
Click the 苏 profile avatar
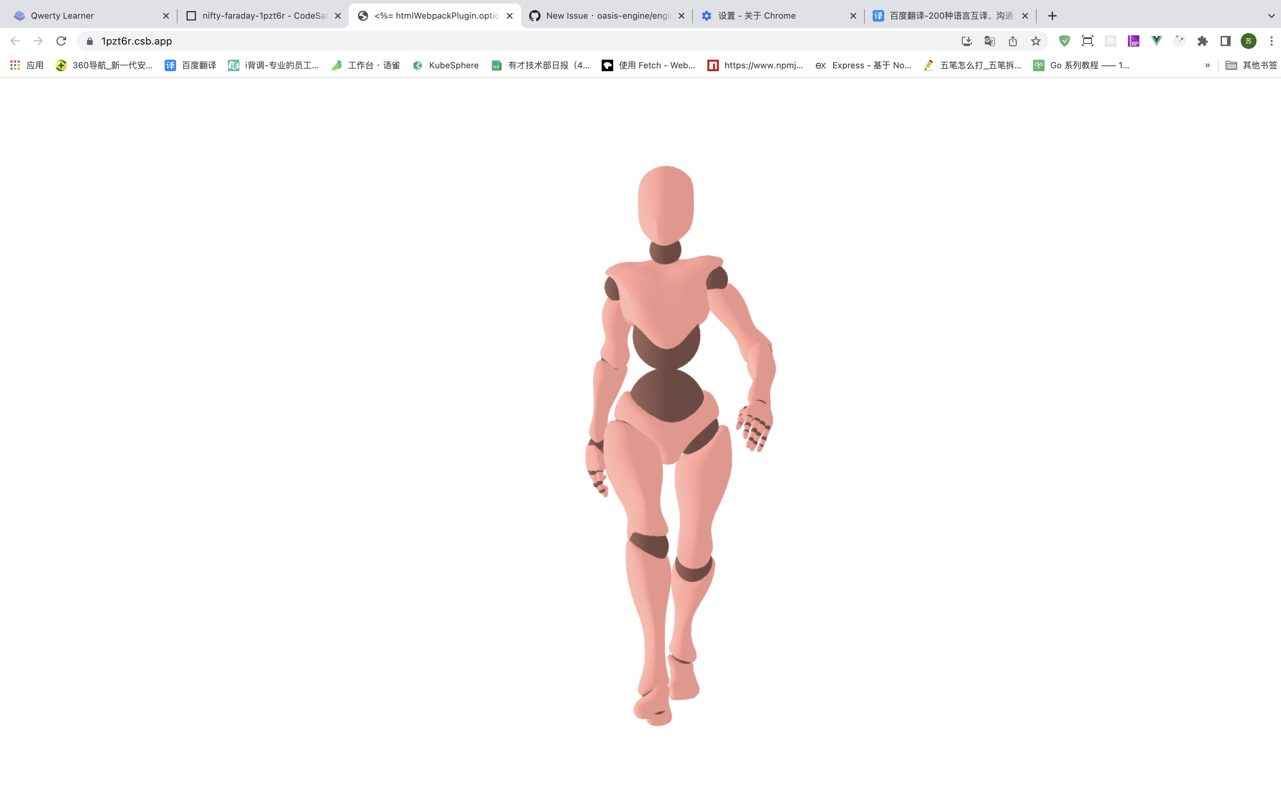coord(1249,41)
